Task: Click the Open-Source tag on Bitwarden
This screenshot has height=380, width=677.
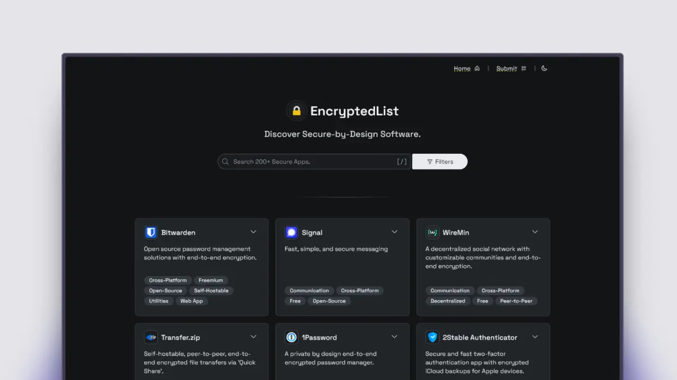Action: click(165, 290)
